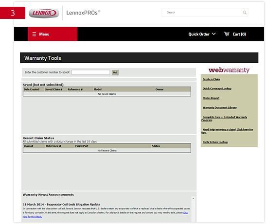Click the hamburger menu icon
This screenshot has width=266, height=224.
click(34, 34)
